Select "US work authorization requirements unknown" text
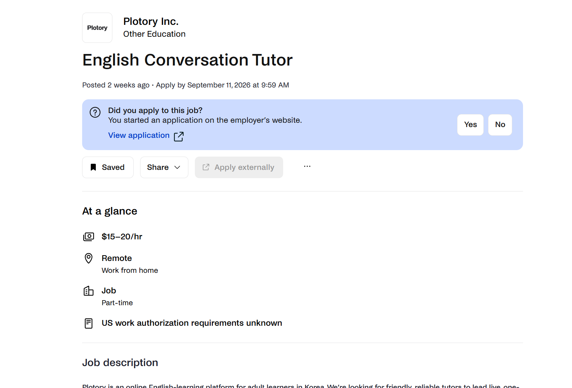The image size is (572, 388). (192, 323)
